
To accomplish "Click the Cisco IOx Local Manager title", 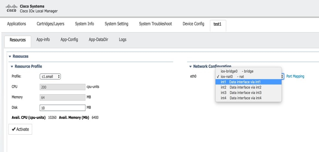I will coord(39,11).
